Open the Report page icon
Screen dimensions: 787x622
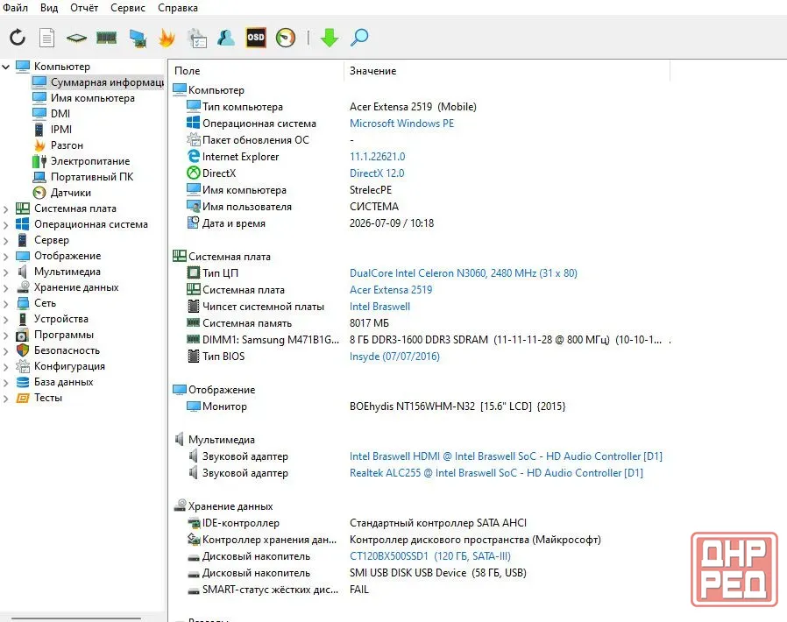(x=46, y=38)
